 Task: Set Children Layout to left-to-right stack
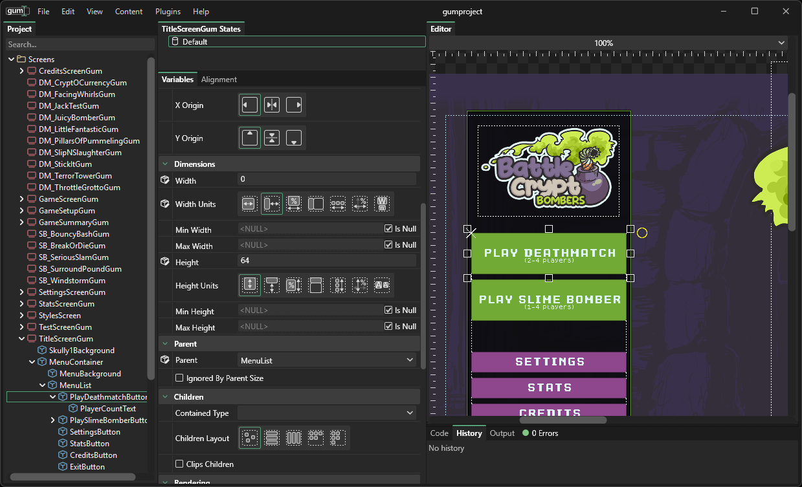click(294, 438)
